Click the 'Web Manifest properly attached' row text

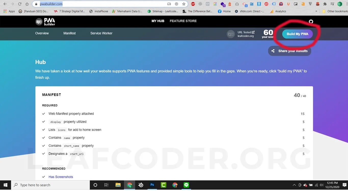(x=71, y=114)
